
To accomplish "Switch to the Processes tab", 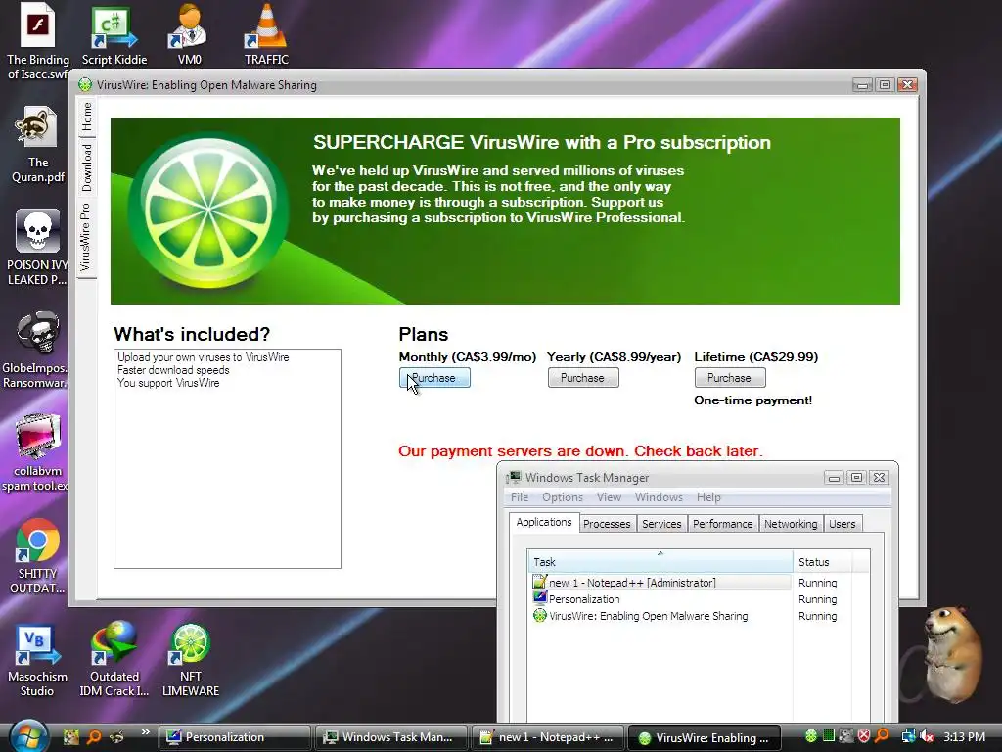I will pos(607,524).
